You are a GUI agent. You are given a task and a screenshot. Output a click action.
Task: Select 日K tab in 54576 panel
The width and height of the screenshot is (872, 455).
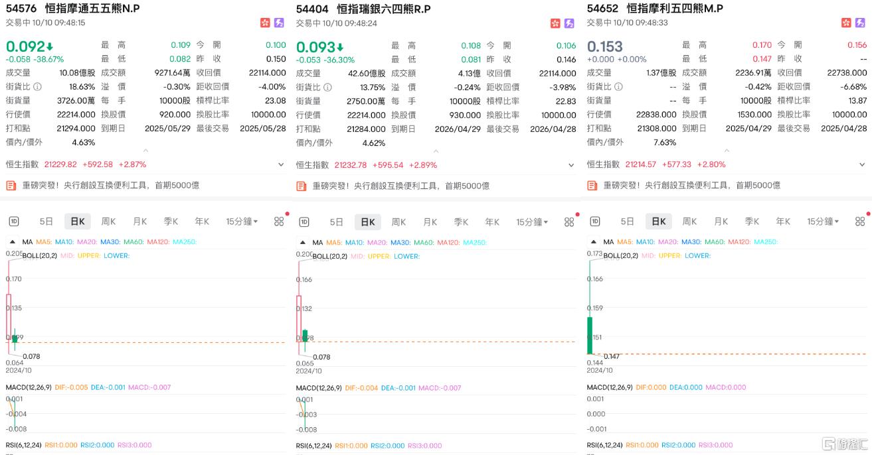pos(78,222)
